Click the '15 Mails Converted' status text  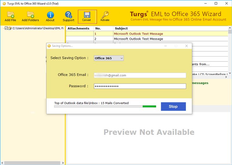115,103
